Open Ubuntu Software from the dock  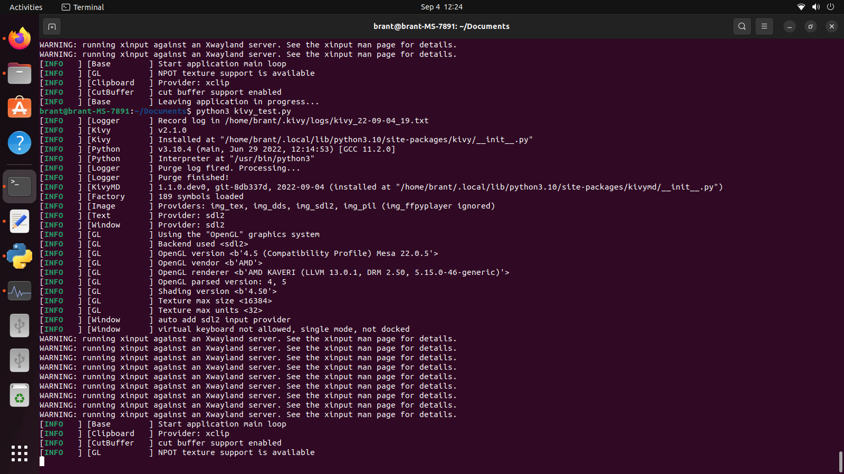click(19, 108)
